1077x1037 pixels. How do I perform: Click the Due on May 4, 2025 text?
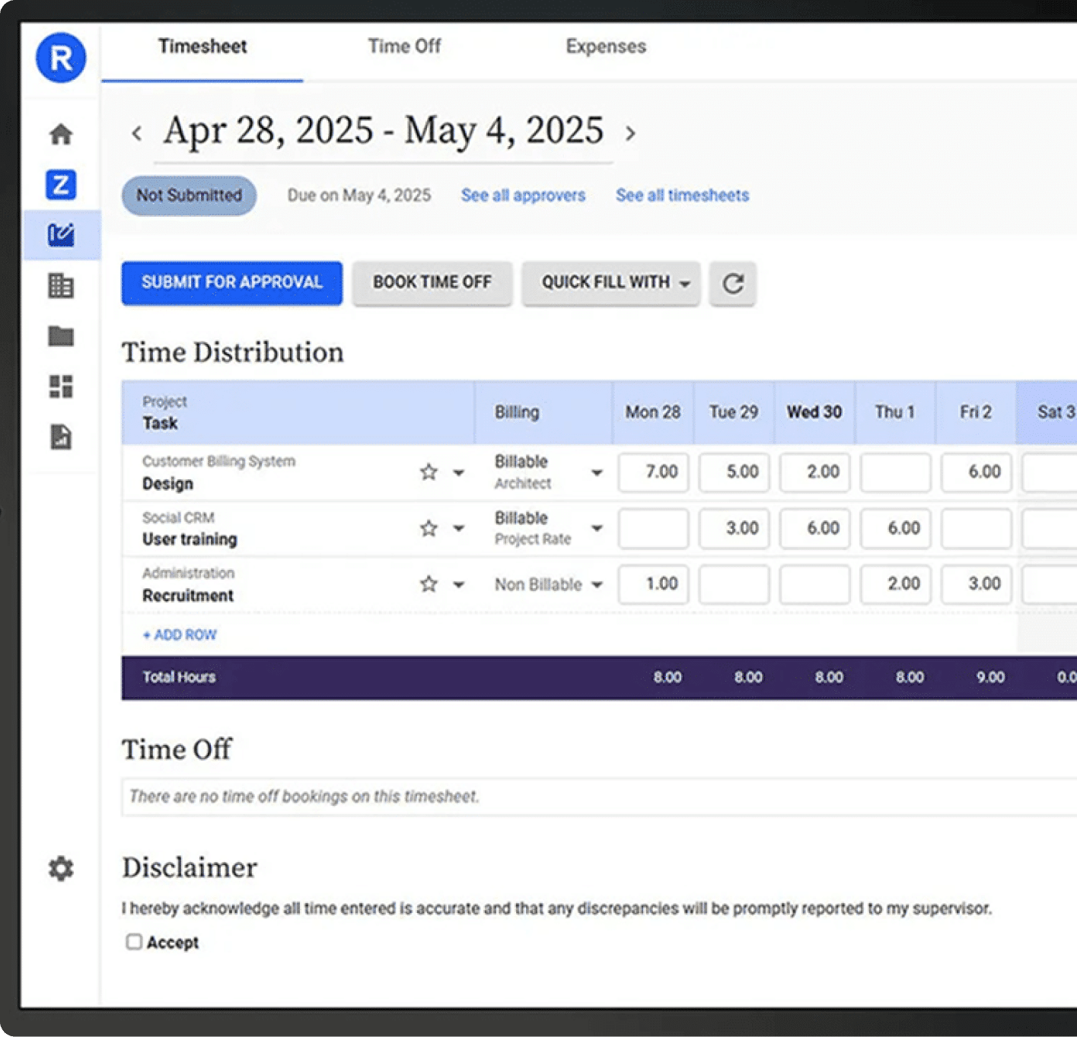359,196
